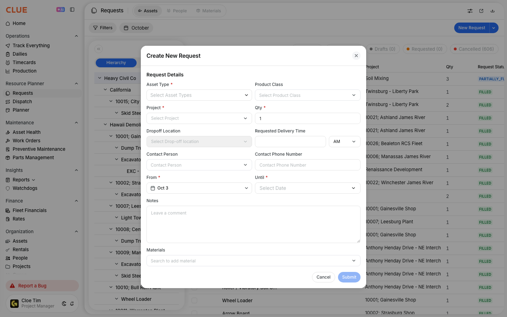Change the AM/PM delivery time selector
Screen dimensions: 507x317
click(x=345, y=142)
